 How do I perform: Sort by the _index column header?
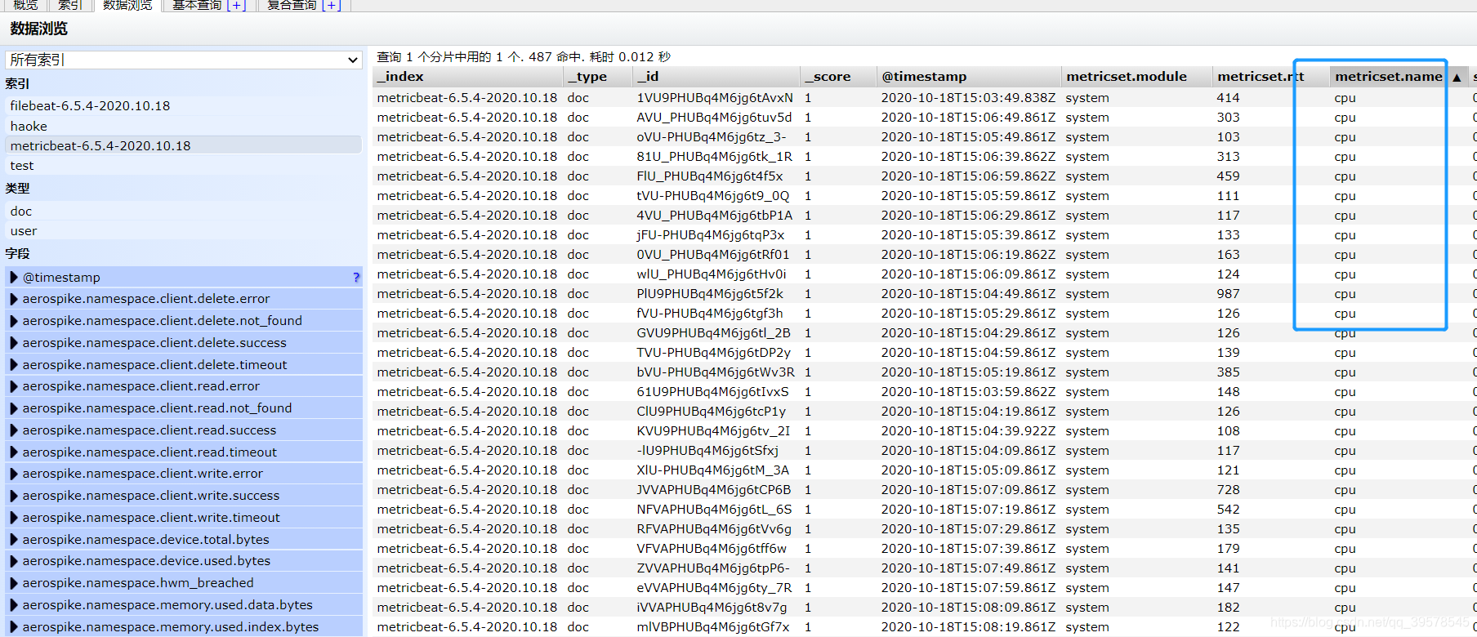point(467,76)
